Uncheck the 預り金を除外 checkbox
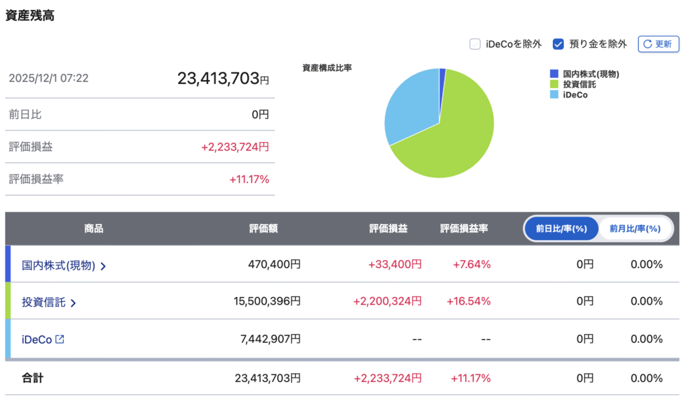Image resolution: width=688 pixels, height=404 pixels. (x=558, y=44)
